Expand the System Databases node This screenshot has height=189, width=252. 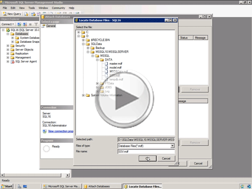point(13,38)
